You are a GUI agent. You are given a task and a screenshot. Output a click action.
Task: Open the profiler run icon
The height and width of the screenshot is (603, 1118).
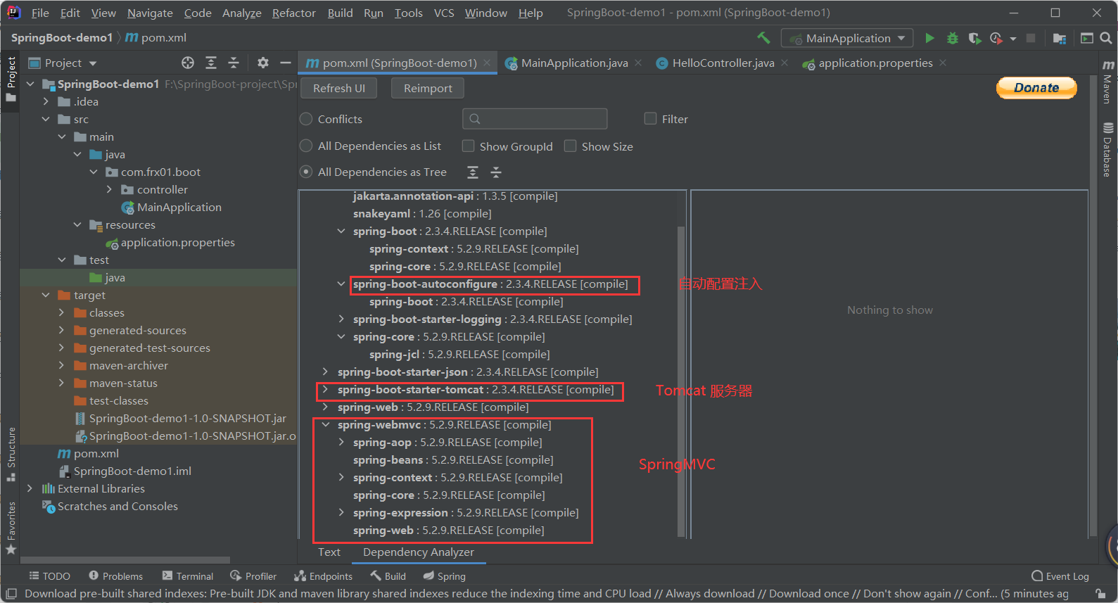996,38
